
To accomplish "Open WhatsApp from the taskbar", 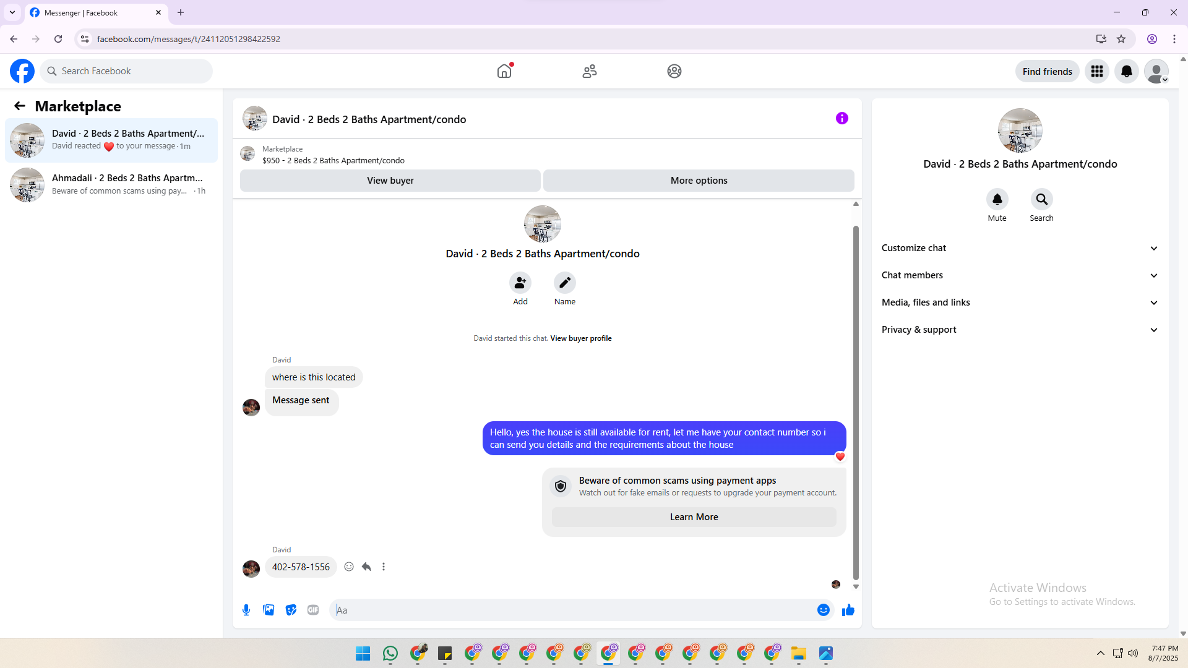I will pos(390,654).
